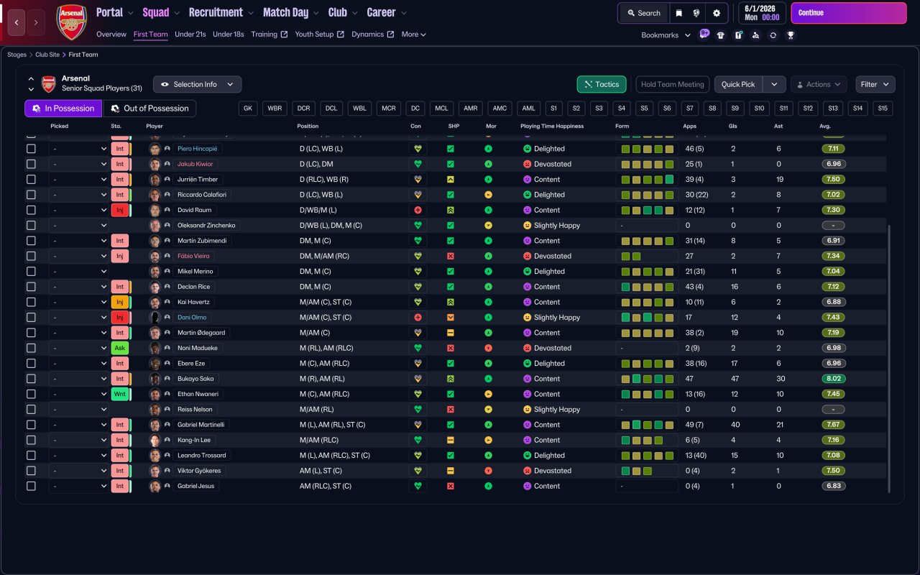This screenshot has width=920, height=575.
Task: Click Bukayo Saka's green 8.02 average rating
Action: (x=833, y=379)
